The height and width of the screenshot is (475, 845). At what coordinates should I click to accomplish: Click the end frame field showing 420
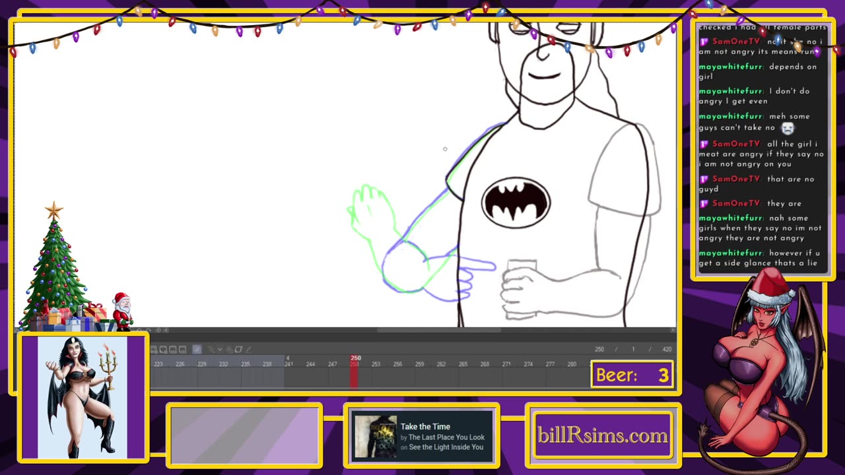tap(667, 350)
